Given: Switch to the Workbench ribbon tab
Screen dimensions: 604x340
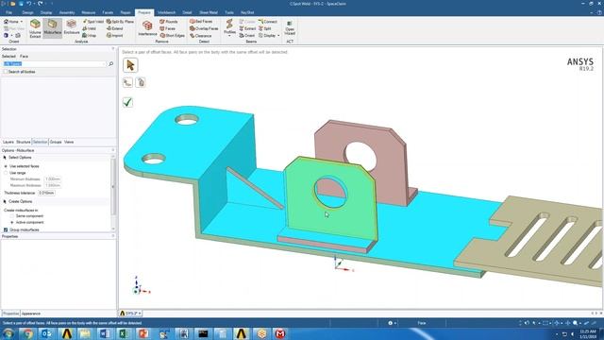Looking at the screenshot, I should point(167,12).
